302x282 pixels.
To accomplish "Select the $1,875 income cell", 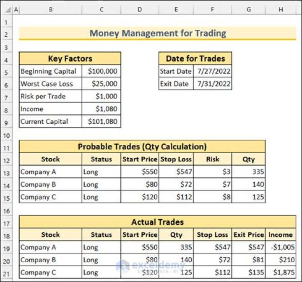I will [281, 272].
